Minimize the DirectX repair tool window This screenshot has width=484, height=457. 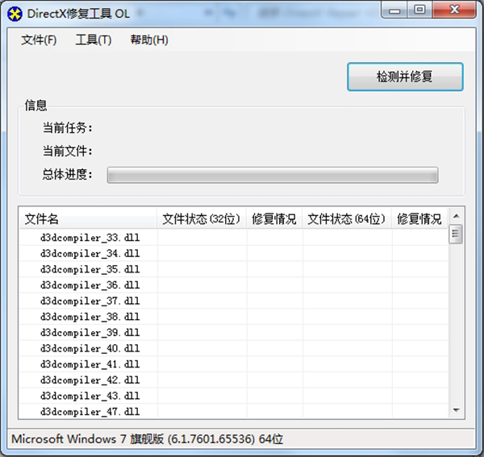[x=394, y=10]
